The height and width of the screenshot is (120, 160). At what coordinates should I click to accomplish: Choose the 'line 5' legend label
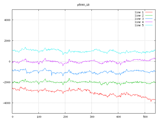click(139, 25)
